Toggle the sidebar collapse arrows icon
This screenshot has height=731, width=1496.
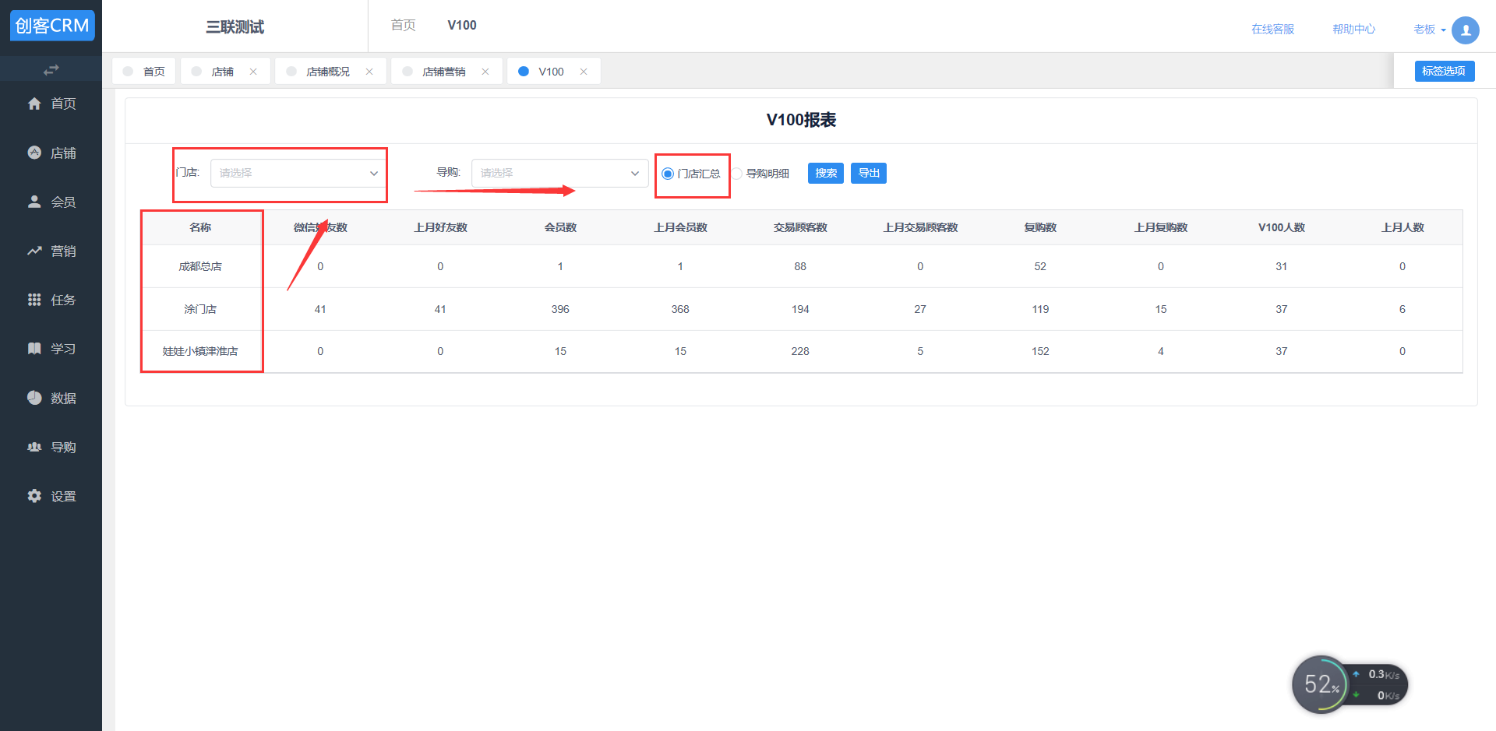[x=51, y=70]
